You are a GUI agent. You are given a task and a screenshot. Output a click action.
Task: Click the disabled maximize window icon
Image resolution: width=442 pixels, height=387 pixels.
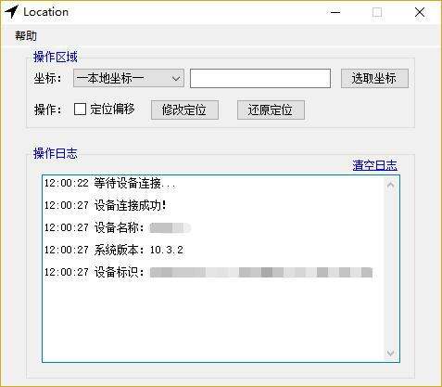point(377,12)
